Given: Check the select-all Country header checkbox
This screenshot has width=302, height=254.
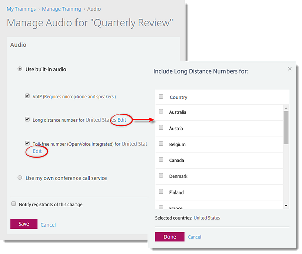Looking at the screenshot, I should point(161,97).
